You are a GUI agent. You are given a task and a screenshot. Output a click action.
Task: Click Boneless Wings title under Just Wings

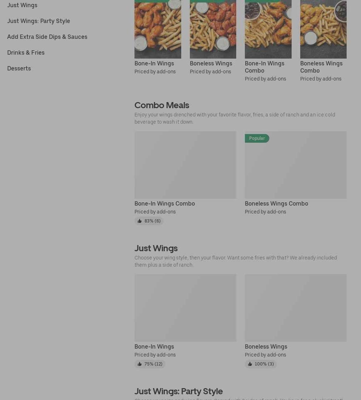click(266, 347)
